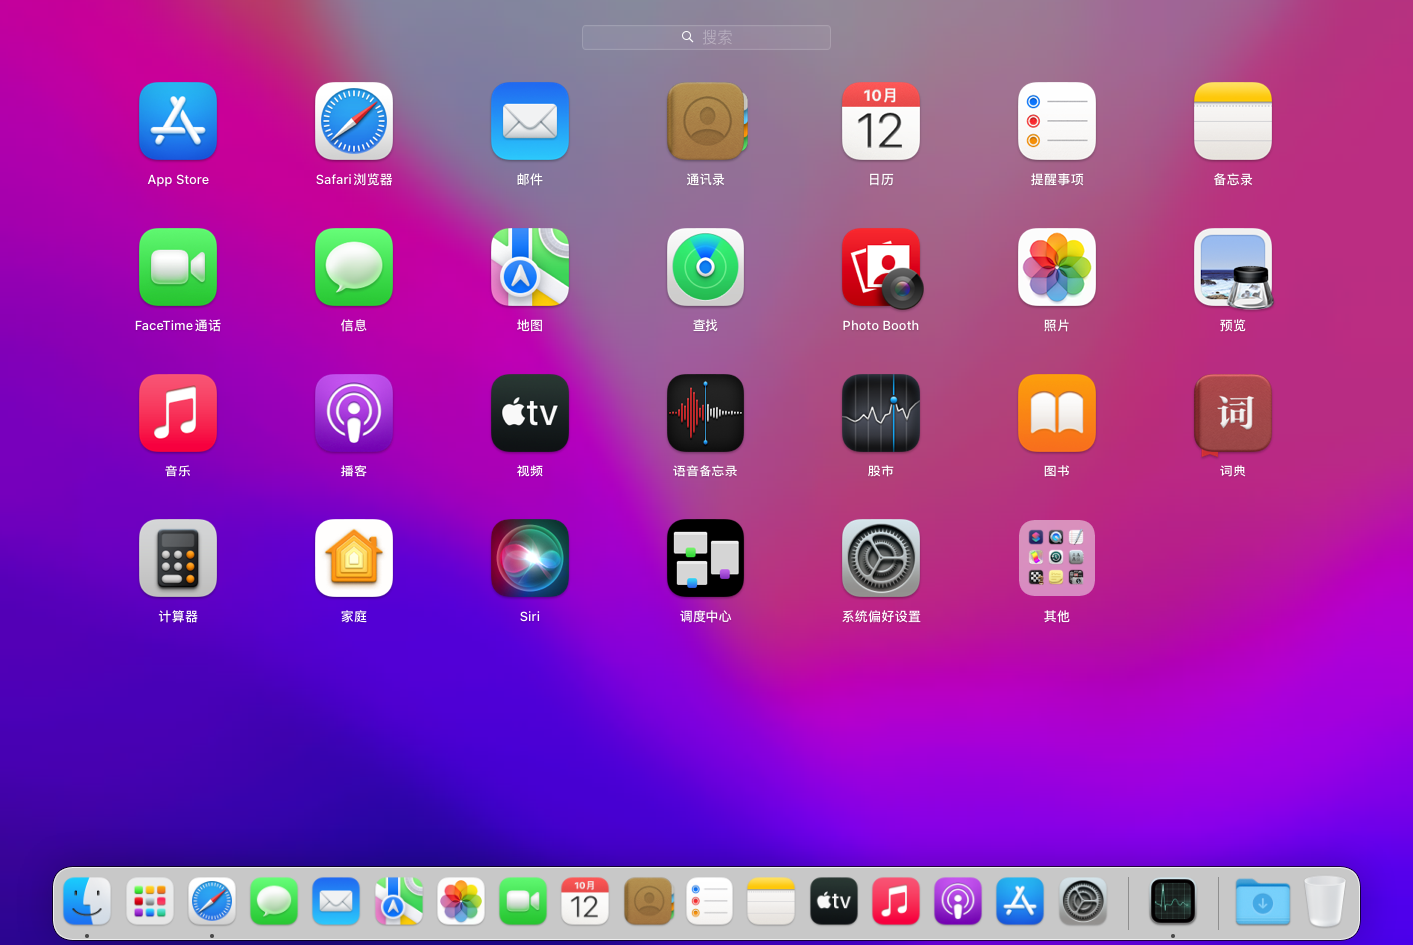
Task: Open Finder from the Dock
Action: click(87, 901)
